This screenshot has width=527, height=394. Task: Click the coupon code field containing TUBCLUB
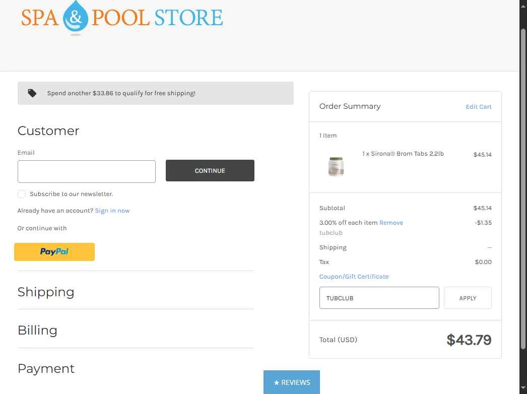point(379,298)
